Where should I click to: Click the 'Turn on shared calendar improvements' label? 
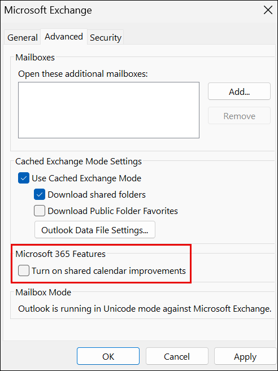[x=109, y=270]
